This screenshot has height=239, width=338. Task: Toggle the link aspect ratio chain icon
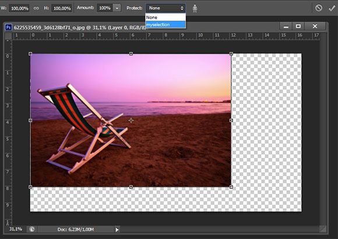point(36,8)
